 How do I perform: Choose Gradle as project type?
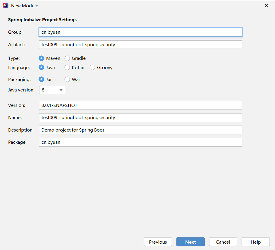(67, 58)
